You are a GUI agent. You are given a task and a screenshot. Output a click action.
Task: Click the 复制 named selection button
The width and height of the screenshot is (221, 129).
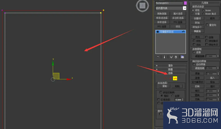[x=165, y=86]
